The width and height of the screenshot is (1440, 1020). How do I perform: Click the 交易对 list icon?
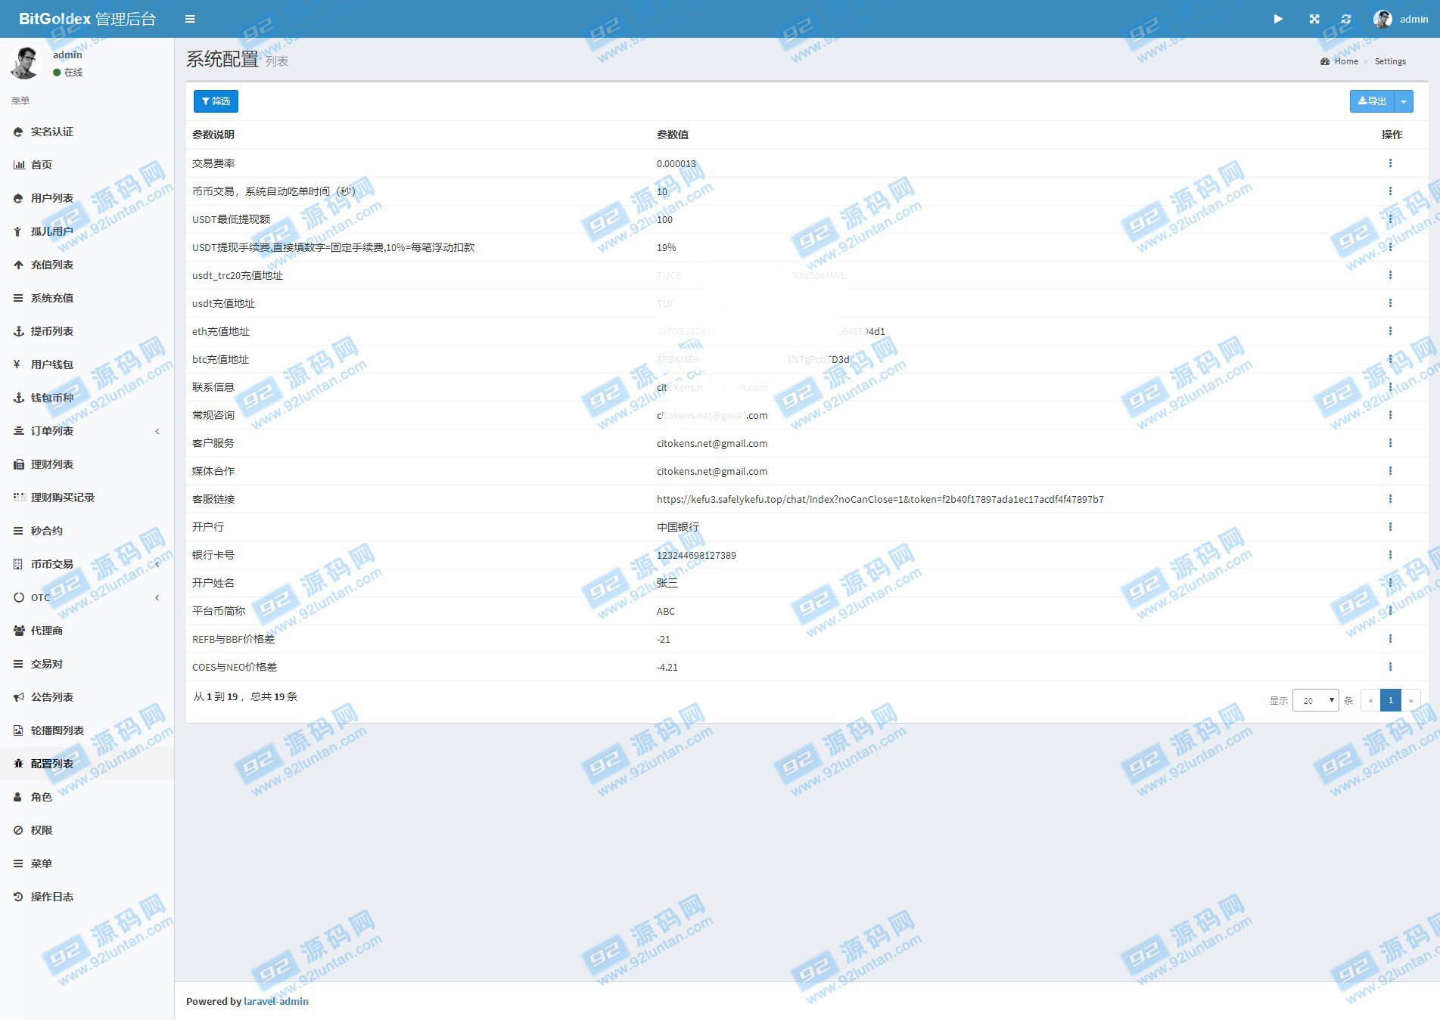click(x=19, y=664)
